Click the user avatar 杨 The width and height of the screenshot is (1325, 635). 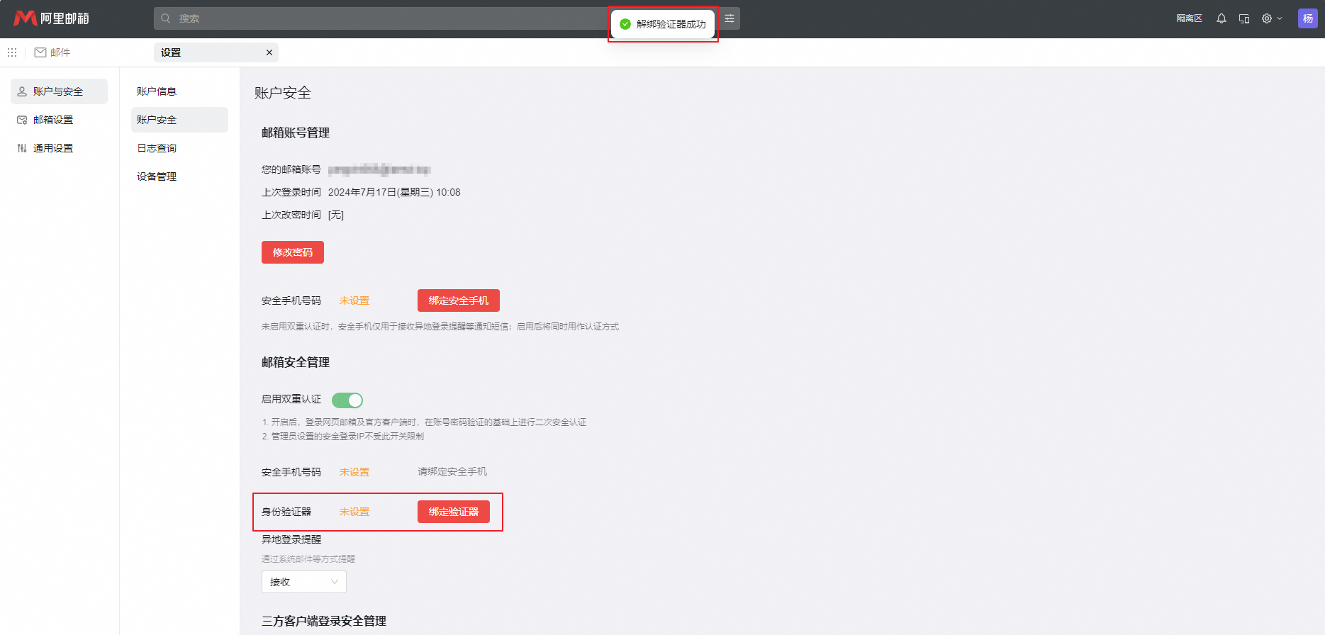coord(1307,18)
